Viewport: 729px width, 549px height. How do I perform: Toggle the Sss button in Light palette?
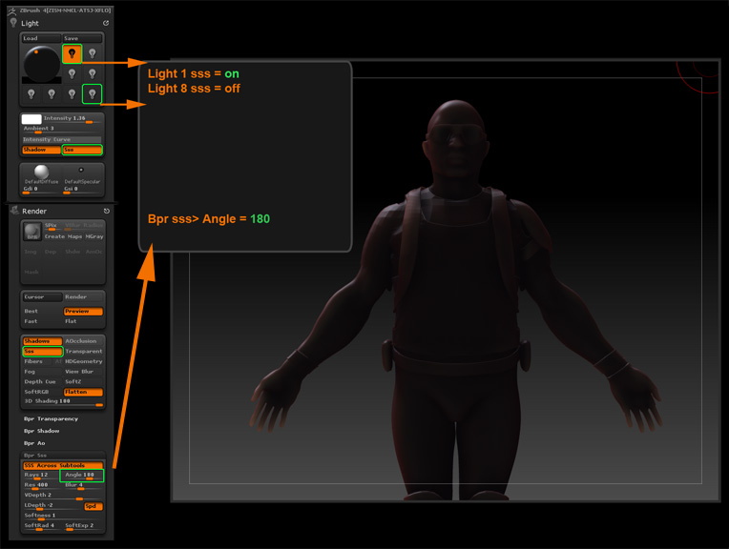(82, 150)
